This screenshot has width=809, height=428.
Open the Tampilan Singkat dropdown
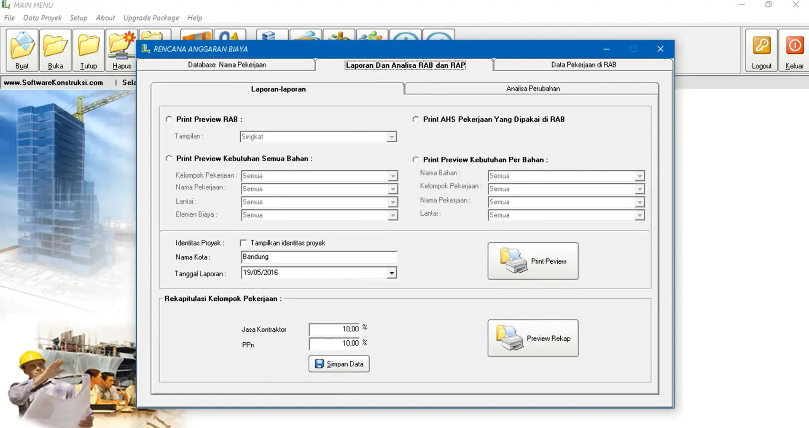click(392, 136)
